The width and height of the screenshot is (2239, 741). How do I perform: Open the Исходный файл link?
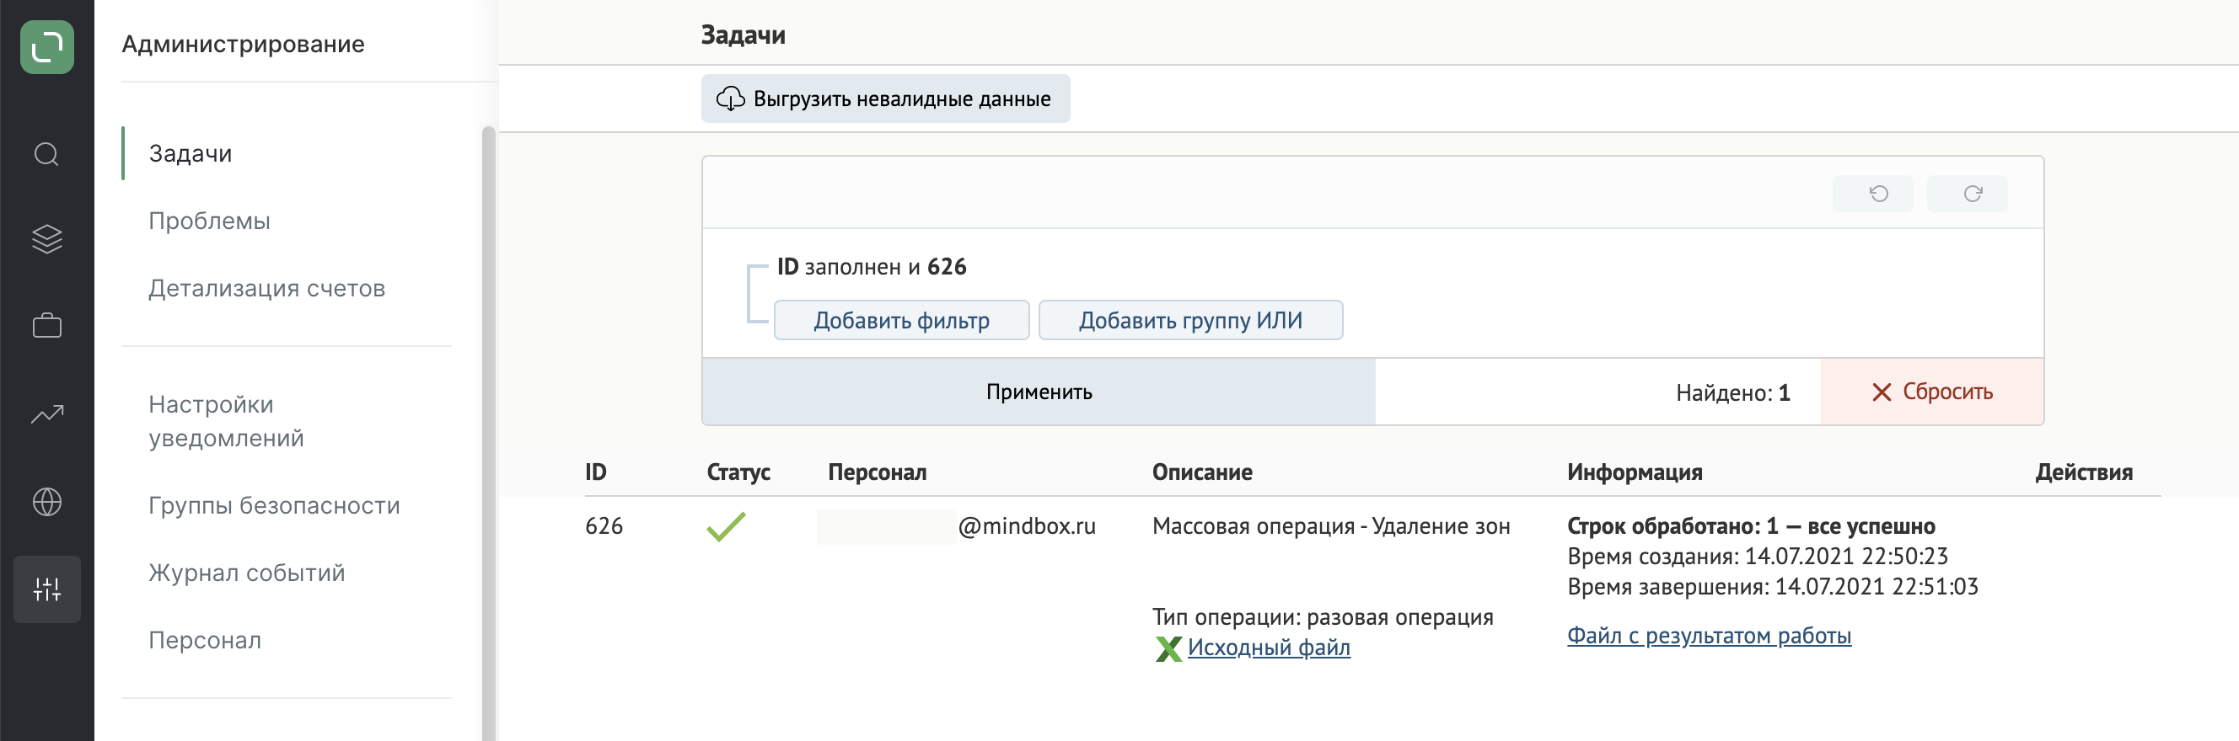pos(1269,648)
